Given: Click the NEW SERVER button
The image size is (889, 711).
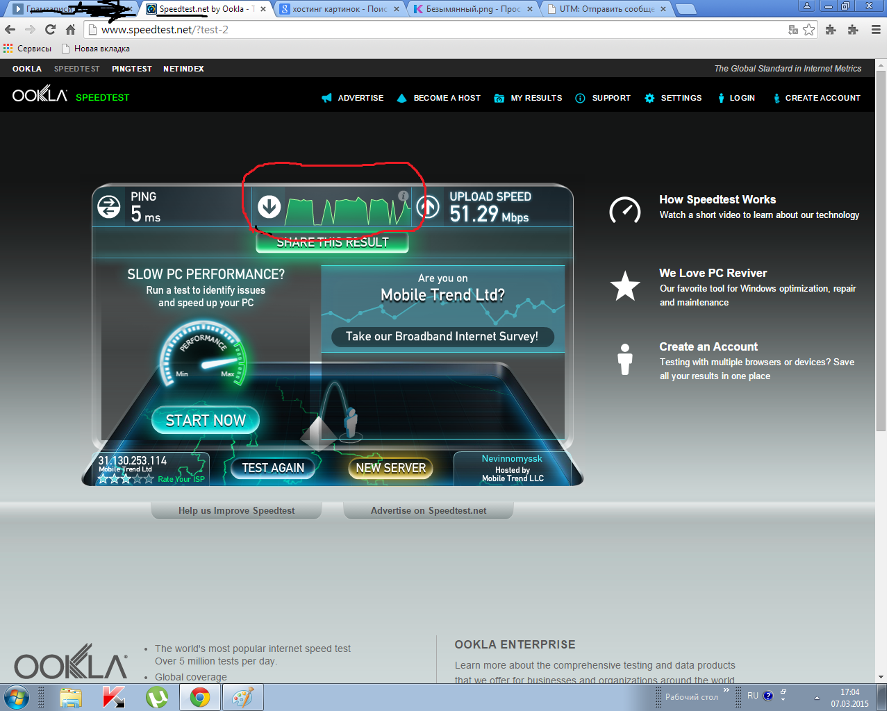Looking at the screenshot, I should [390, 468].
